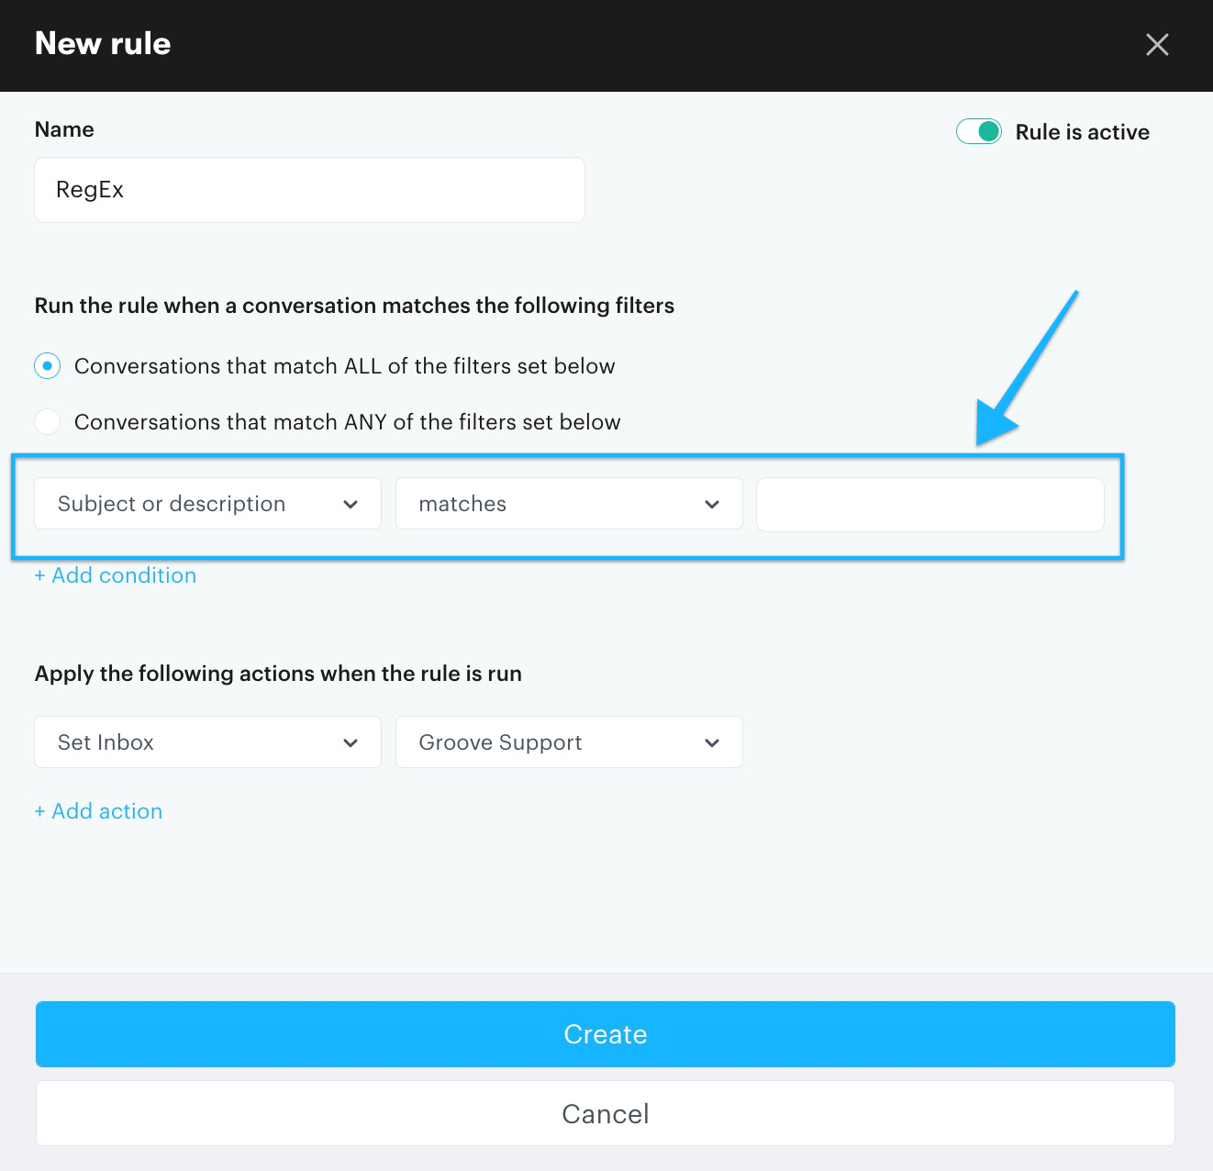
Task: Select match ALL filters radio button
Action: point(48,366)
